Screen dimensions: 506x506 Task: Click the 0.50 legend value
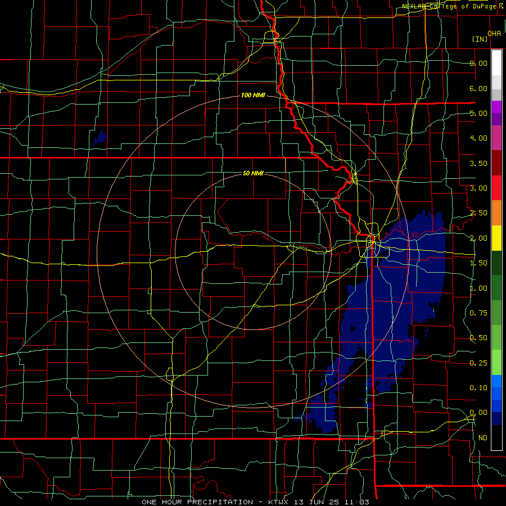point(478,338)
